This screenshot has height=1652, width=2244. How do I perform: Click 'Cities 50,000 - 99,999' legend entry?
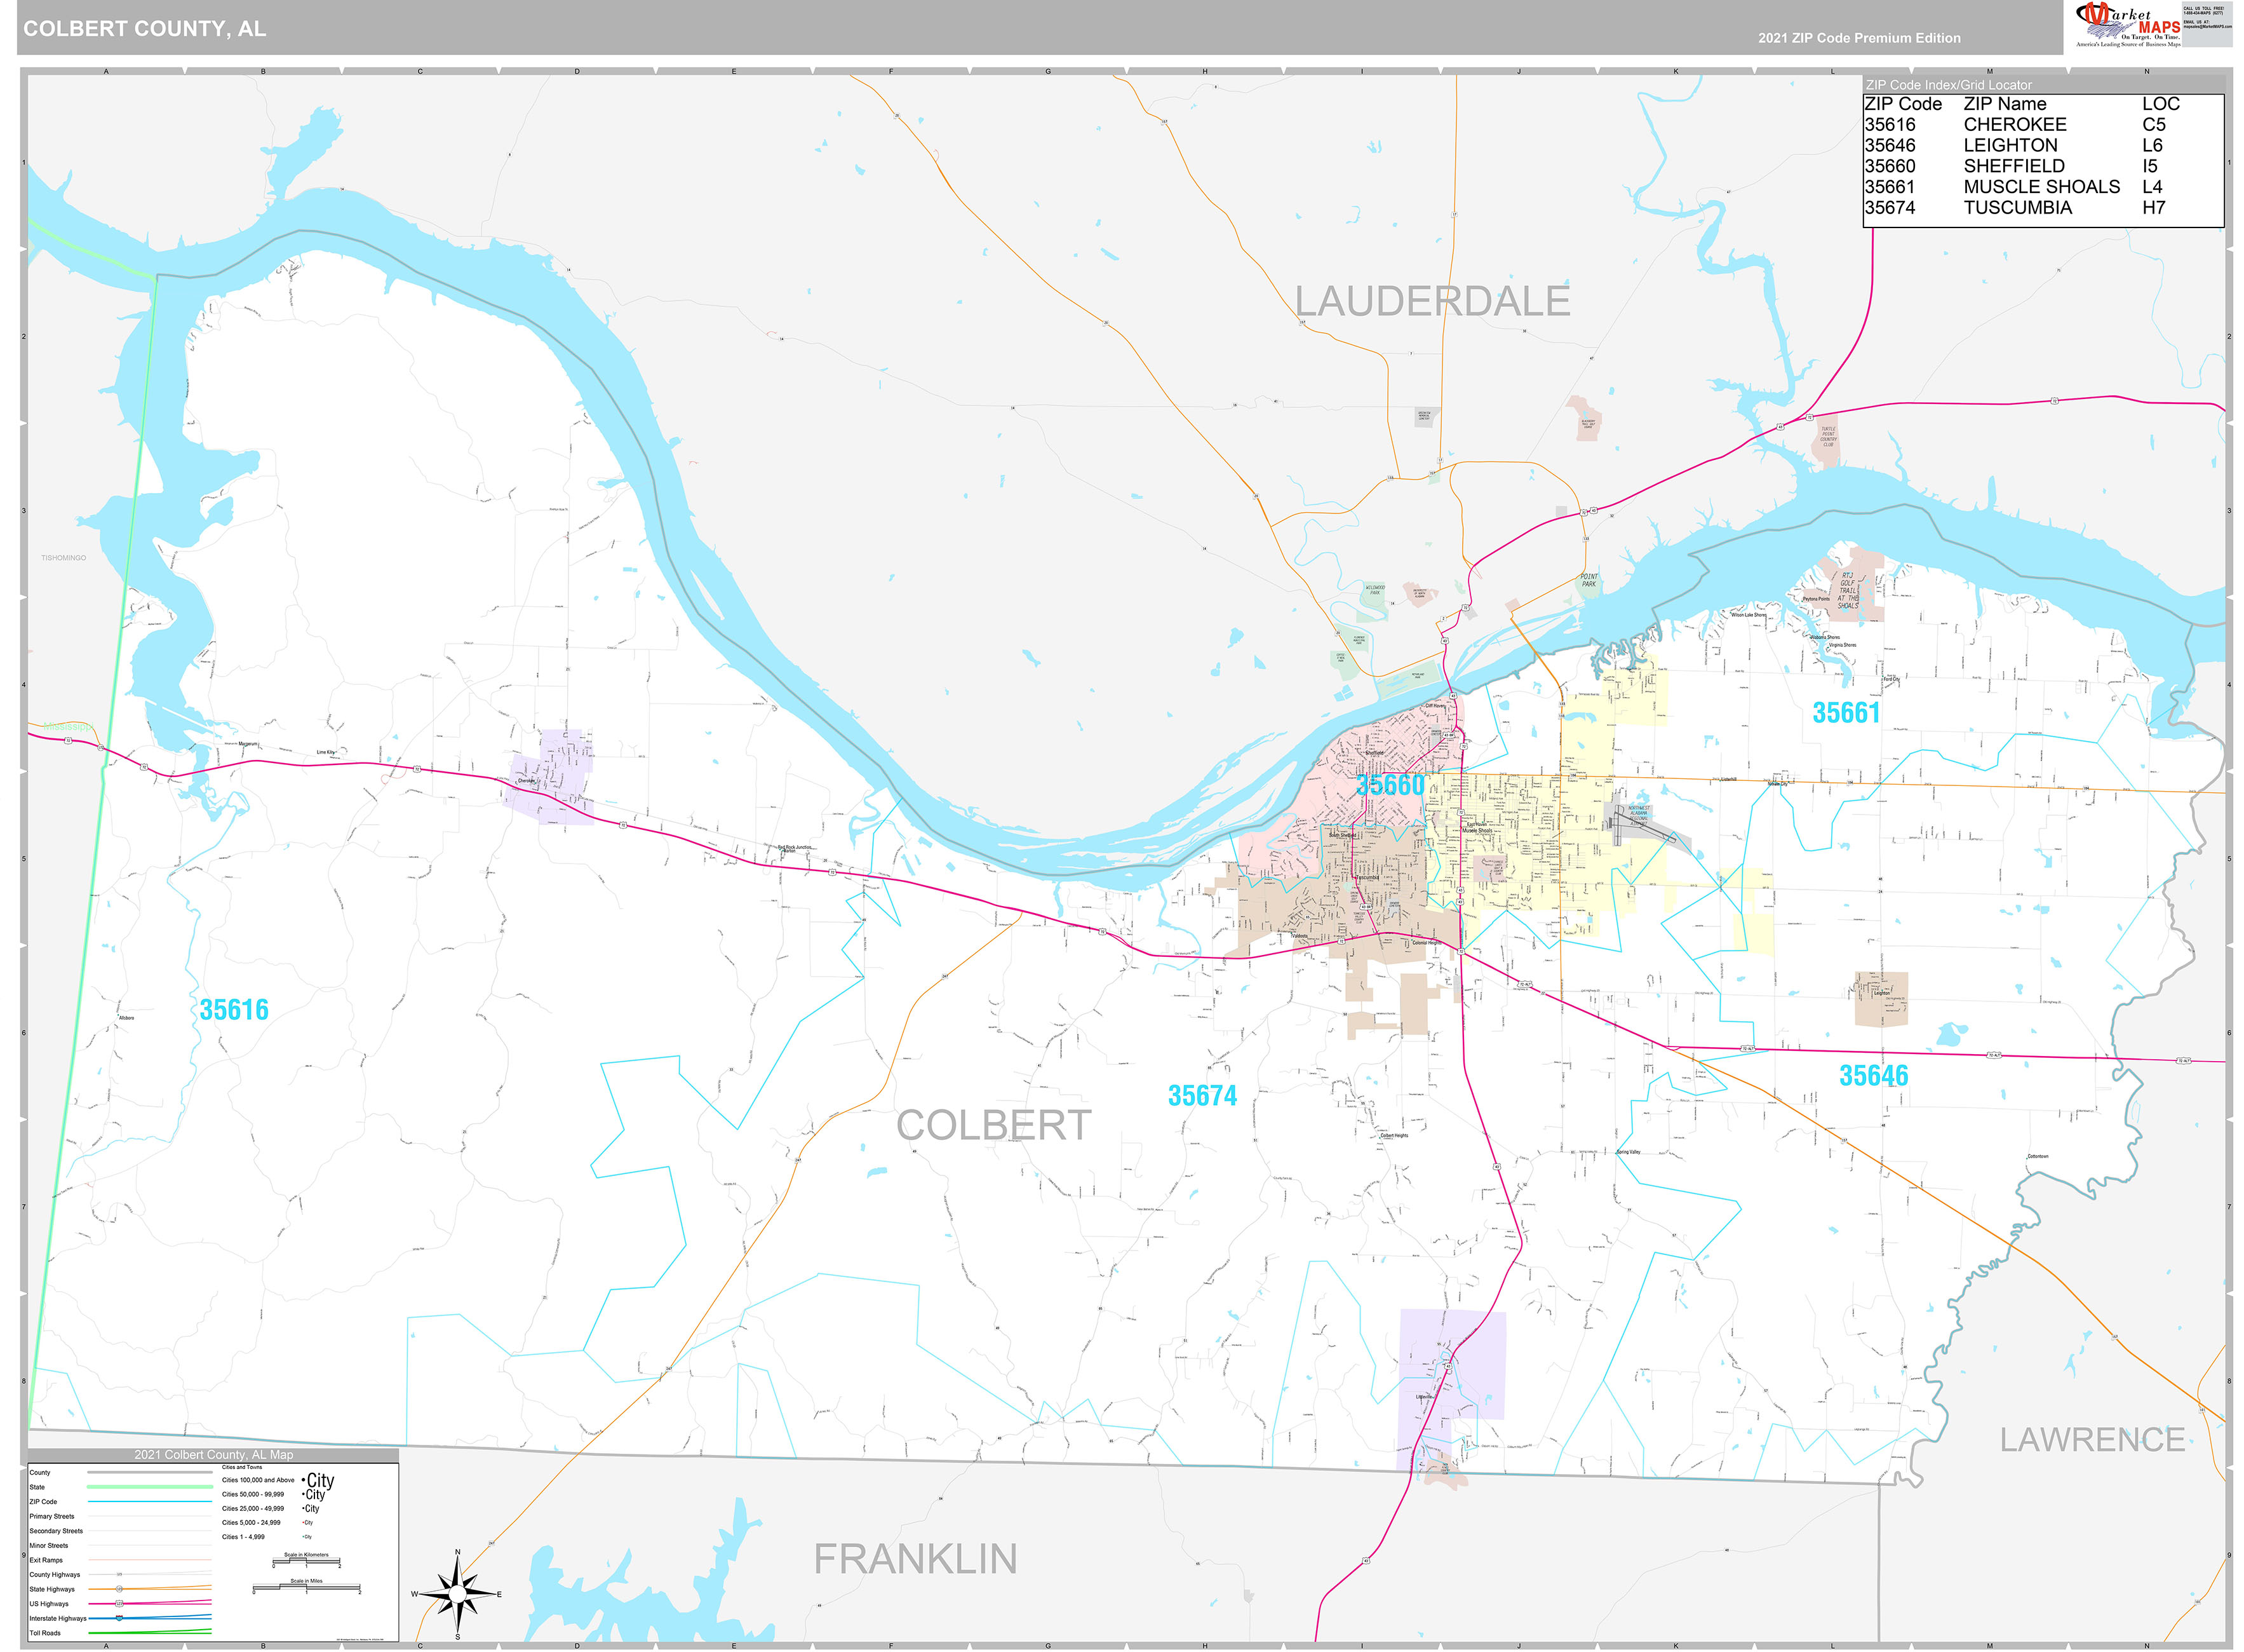(253, 1494)
